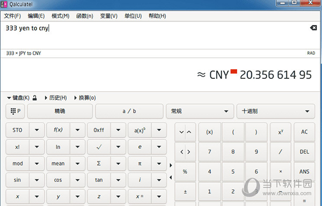The width and height of the screenshot is (322, 206).
Task: Click the e constant button
Action: click(140, 147)
